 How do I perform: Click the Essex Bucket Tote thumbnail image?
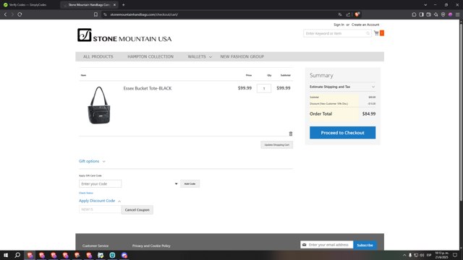(99, 105)
